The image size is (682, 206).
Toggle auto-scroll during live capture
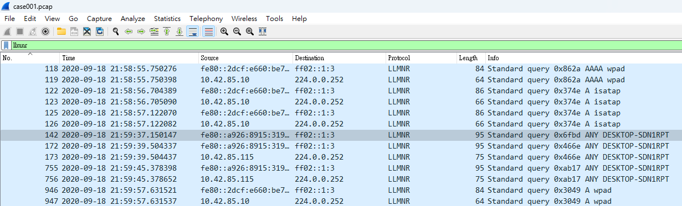pyautogui.click(x=193, y=31)
